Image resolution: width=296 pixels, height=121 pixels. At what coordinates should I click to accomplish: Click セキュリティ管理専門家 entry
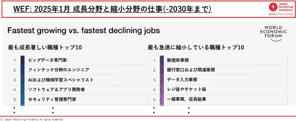coord(52,99)
